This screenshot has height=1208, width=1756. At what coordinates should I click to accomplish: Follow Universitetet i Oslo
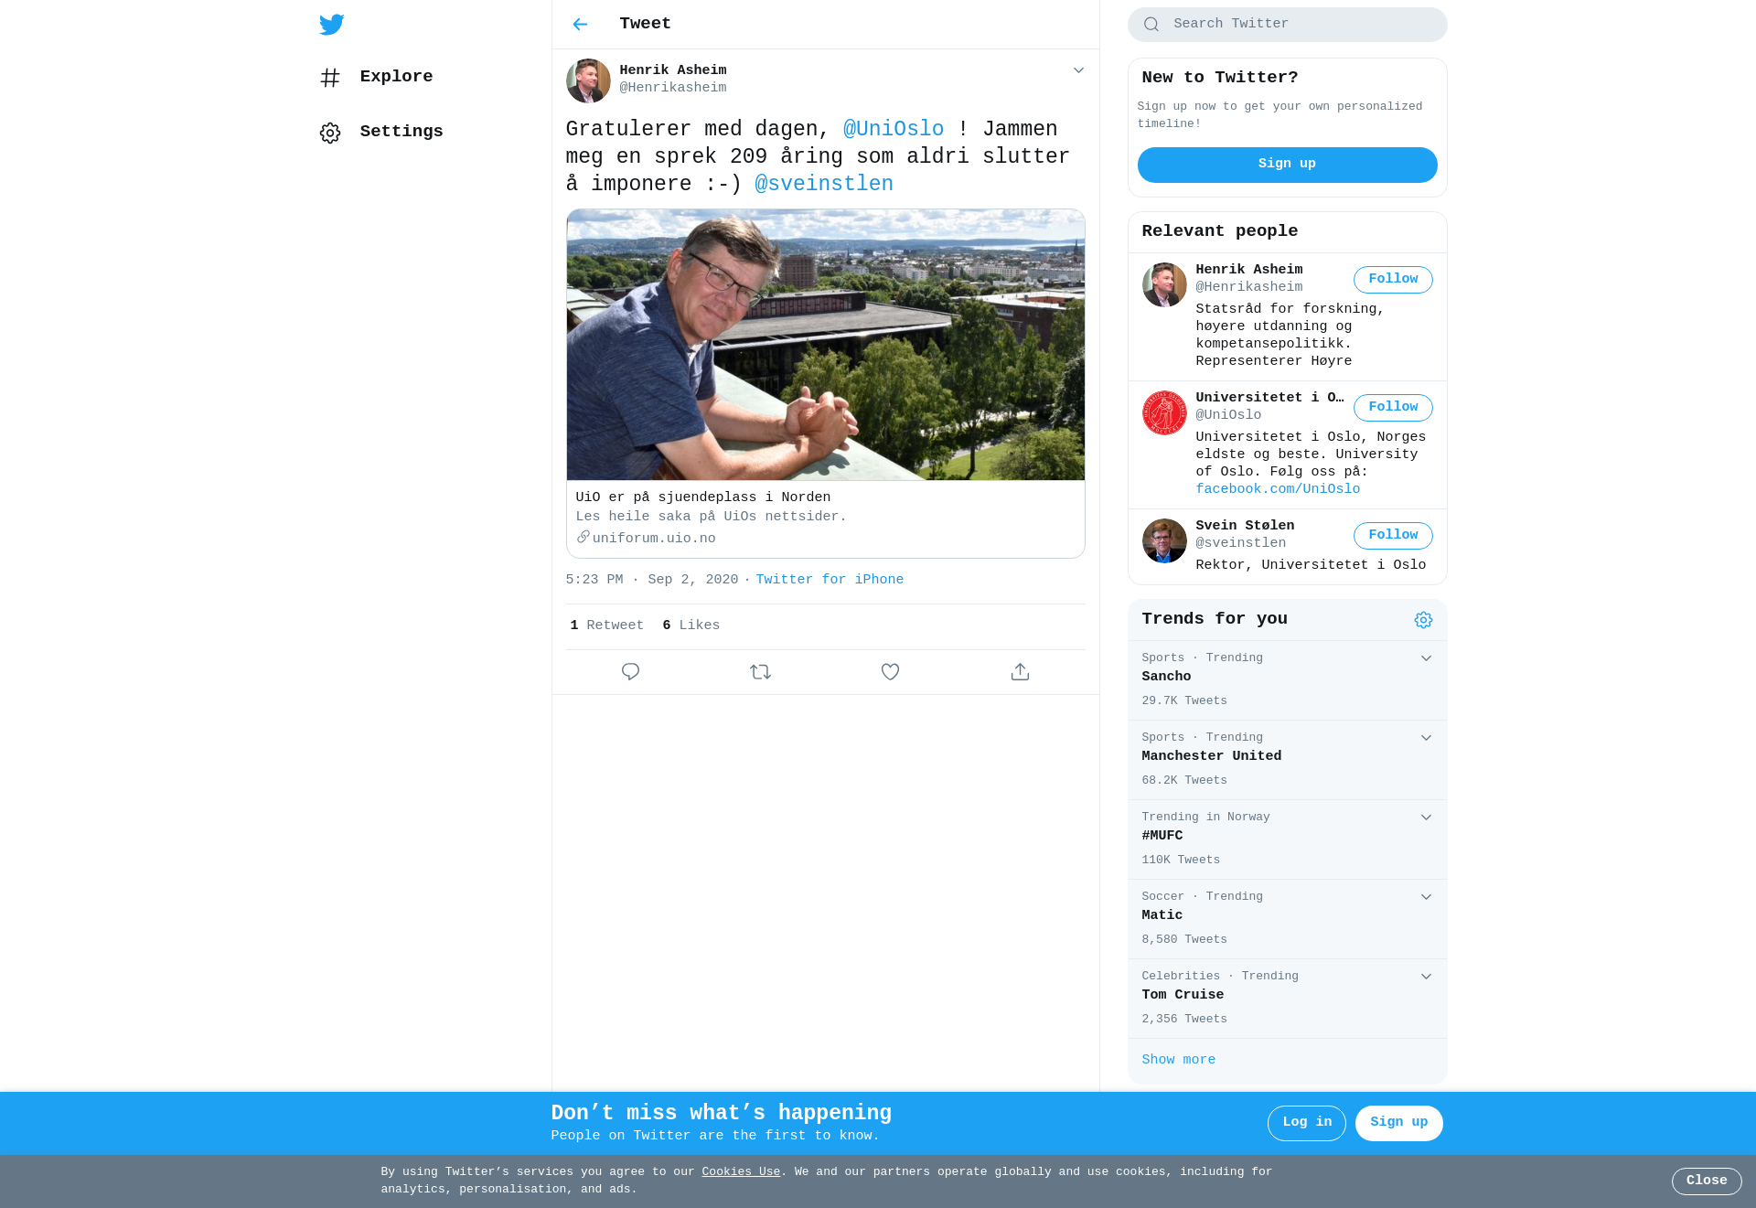(1393, 408)
